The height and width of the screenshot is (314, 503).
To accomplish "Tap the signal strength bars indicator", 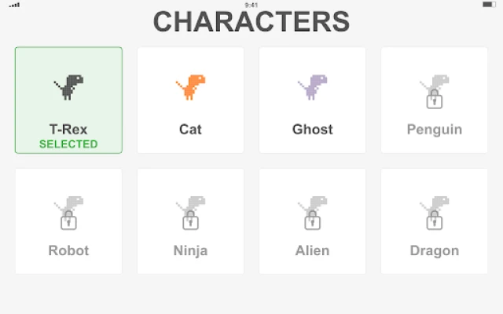I will click(15, 5).
